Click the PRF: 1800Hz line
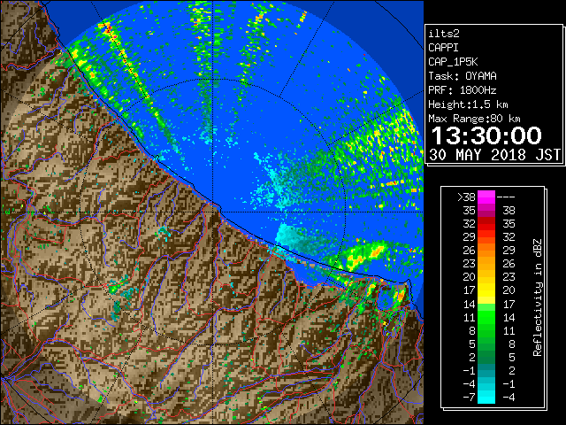 coord(463,90)
